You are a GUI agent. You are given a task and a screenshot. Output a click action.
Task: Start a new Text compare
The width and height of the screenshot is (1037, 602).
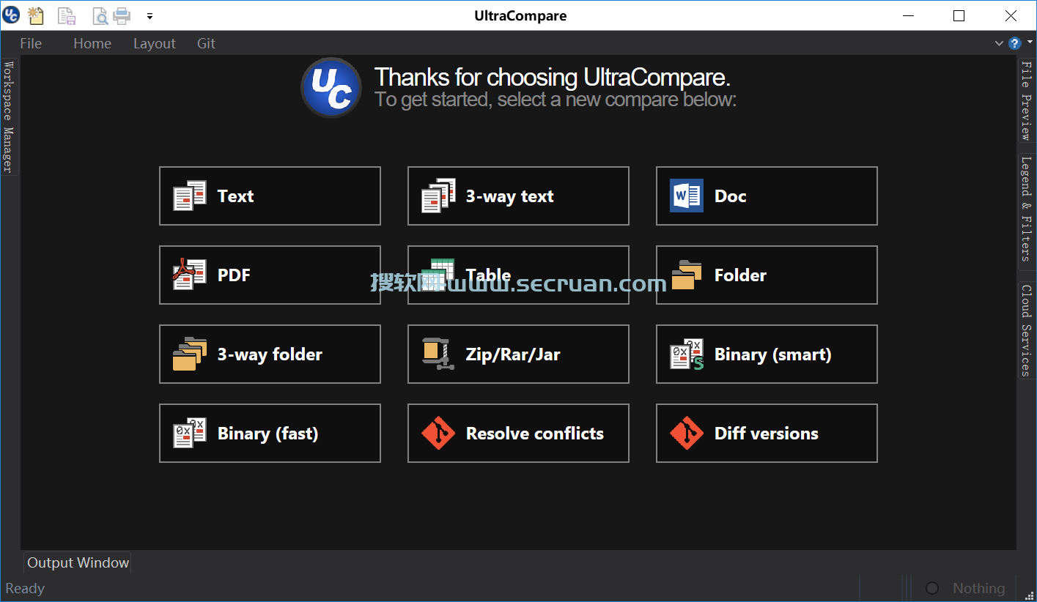(x=270, y=196)
